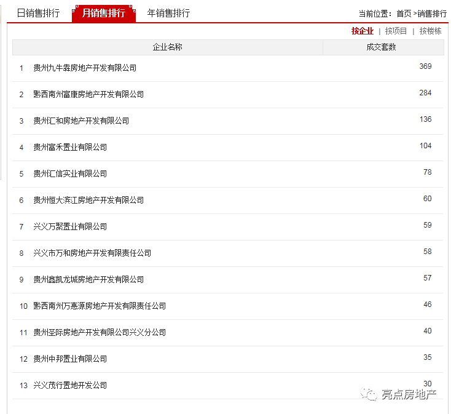Click 贵州圣际房地产开发有限公司兴义分公司 entry
This screenshot has height=414, width=451.
pos(100,333)
